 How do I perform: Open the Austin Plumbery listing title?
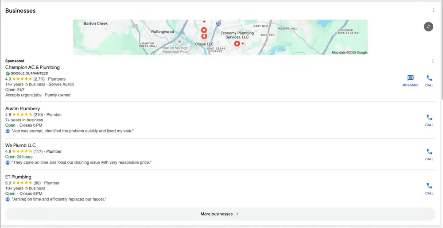coord(23,108)
